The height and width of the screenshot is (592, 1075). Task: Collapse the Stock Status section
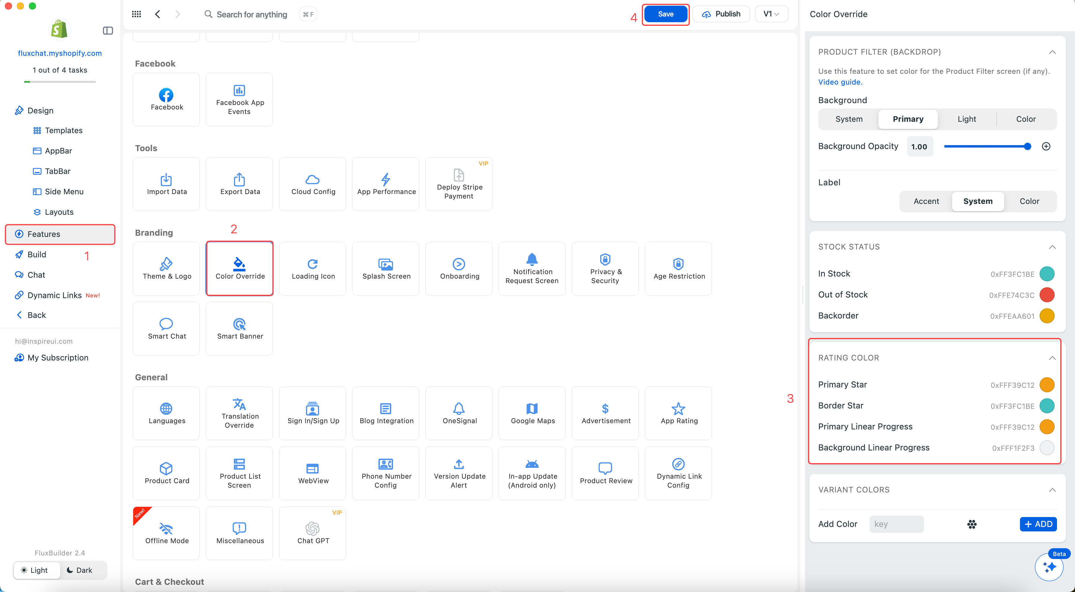1052,247
